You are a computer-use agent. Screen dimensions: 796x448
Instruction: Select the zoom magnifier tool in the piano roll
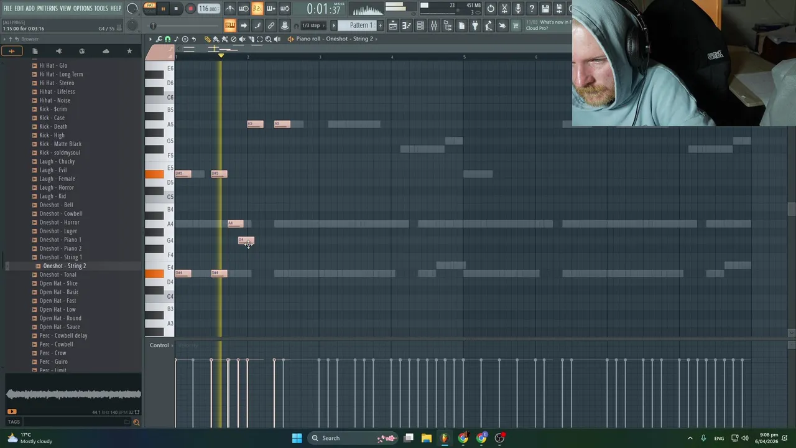268,39
